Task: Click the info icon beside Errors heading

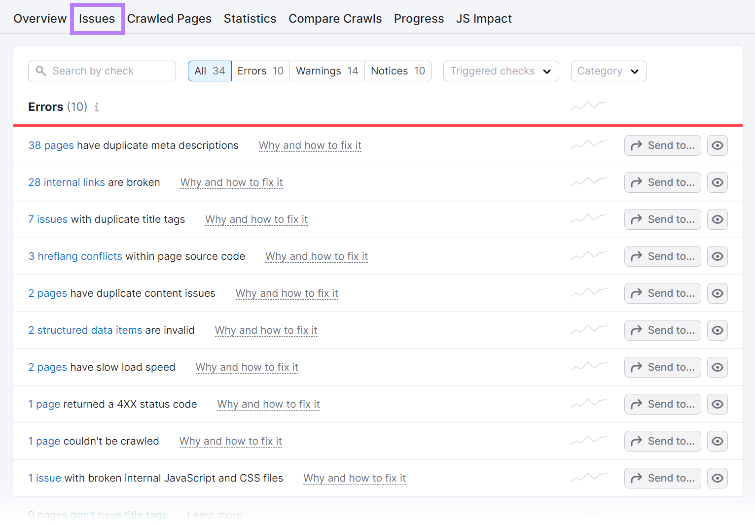Action: pyautogui.click(x=97, y=107)
